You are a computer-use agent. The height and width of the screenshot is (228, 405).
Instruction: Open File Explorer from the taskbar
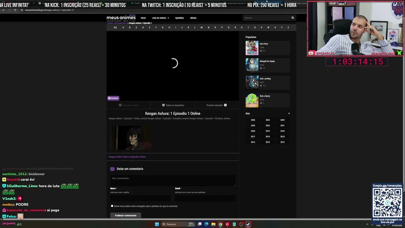214,224
